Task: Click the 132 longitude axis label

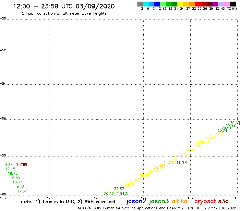Action: tap(190, 198)
